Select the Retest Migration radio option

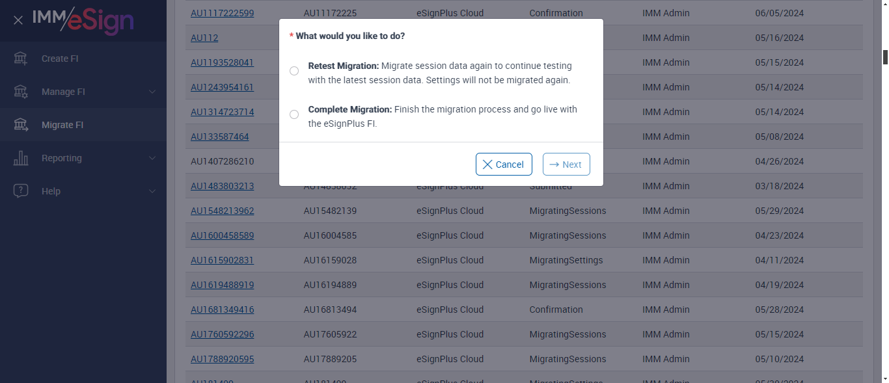point(294,71)
